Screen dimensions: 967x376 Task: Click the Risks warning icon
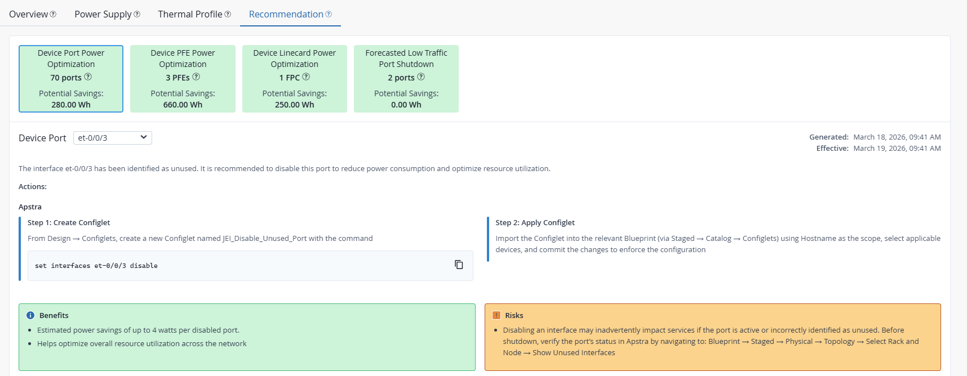pos(496,315)
